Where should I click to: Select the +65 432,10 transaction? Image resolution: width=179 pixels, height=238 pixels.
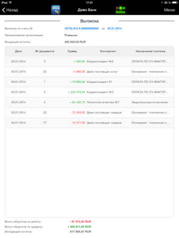(89, 102)
